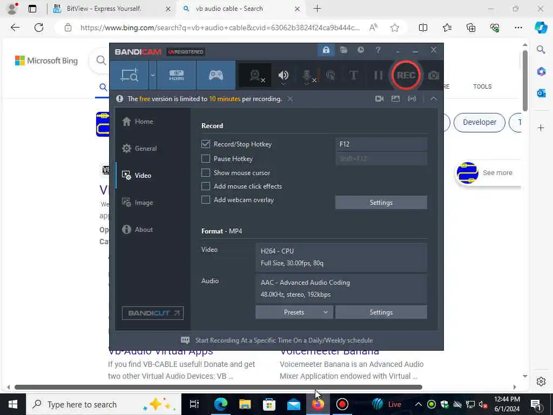Open File Explorer from taskbar
The height and width of the screenshot is (415, 553).
(x=245, y=404)
